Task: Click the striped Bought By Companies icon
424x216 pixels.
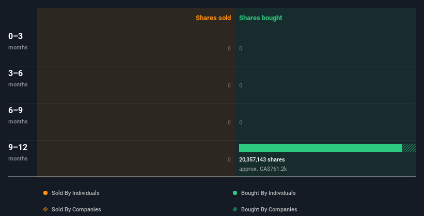Action: click(x=235, y=209)
